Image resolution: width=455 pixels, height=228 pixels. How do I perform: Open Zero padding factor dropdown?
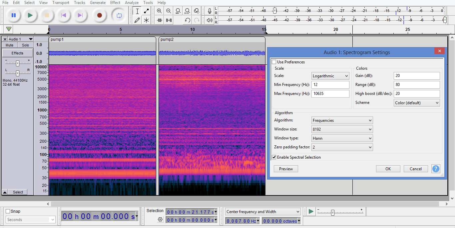[342, 147]
